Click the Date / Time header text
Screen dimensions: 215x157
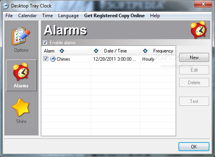click(116, 51)
